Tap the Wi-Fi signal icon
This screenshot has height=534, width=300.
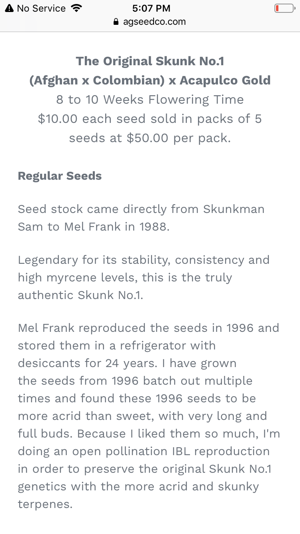click(75, 8)
